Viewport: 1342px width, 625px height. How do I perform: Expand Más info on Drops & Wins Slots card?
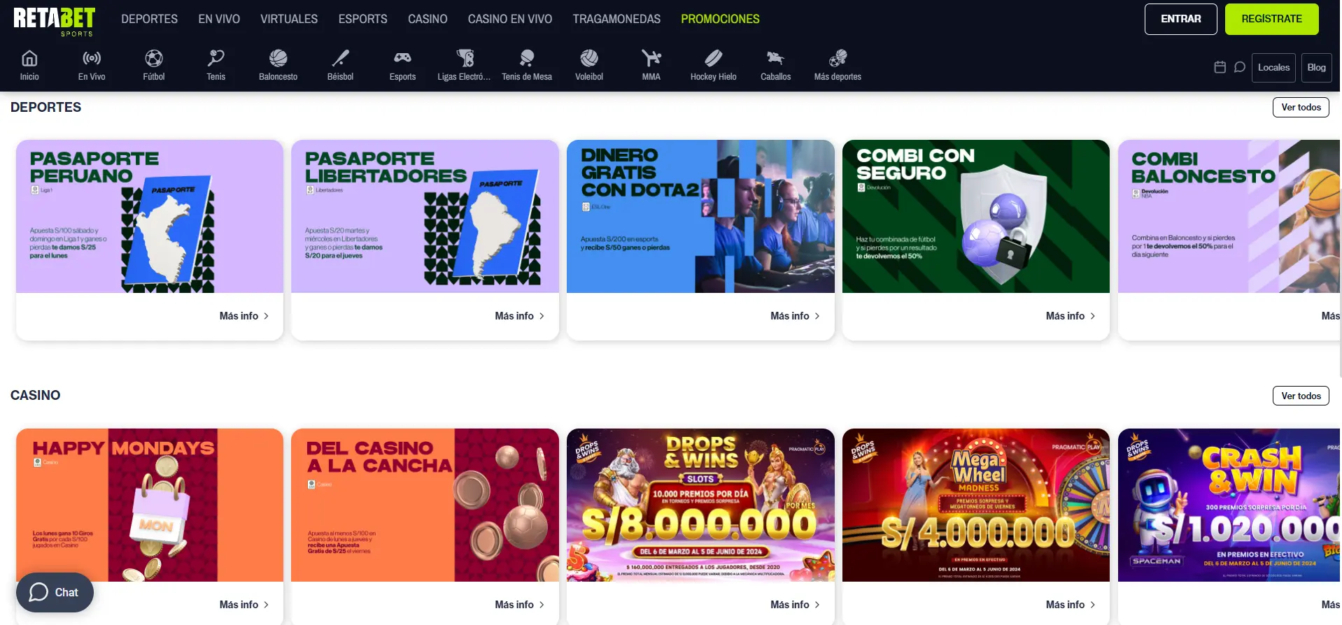pyautogui.click(x=795, y=605)
